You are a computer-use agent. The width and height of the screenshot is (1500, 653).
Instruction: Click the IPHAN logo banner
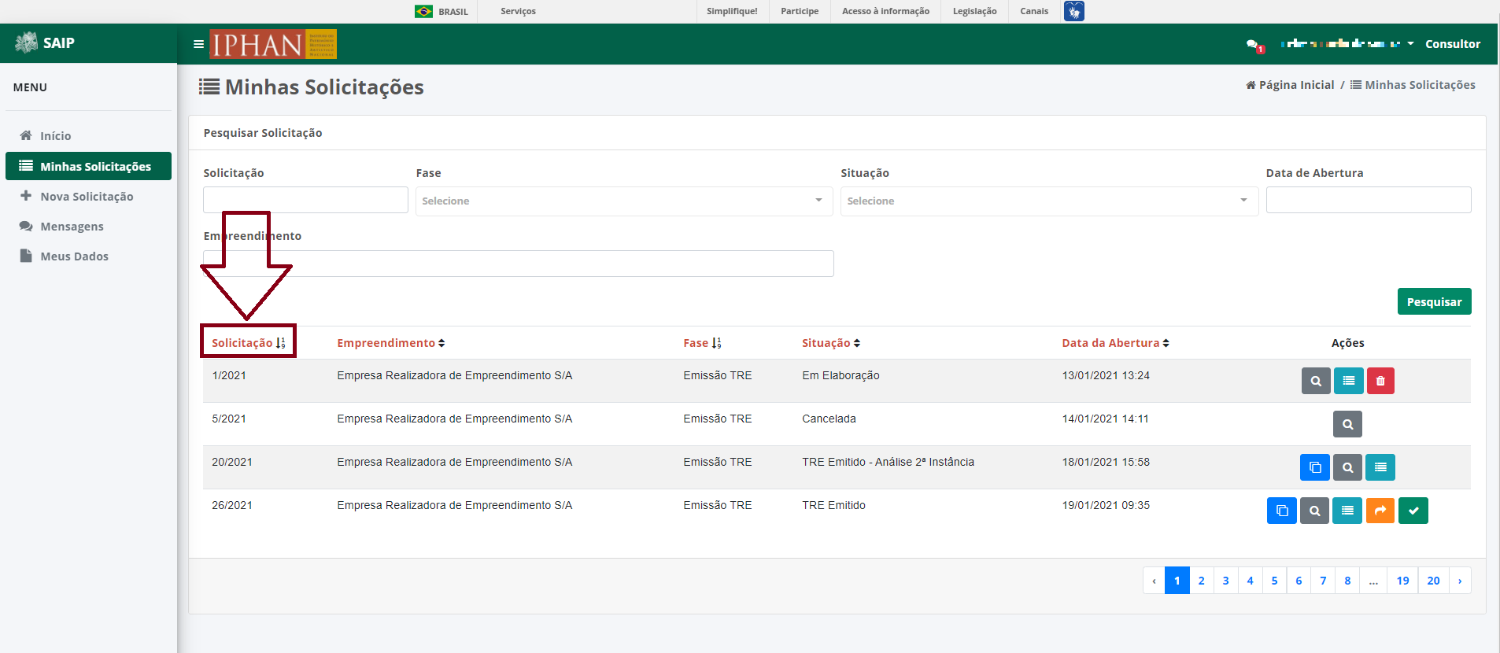point(273,44)
